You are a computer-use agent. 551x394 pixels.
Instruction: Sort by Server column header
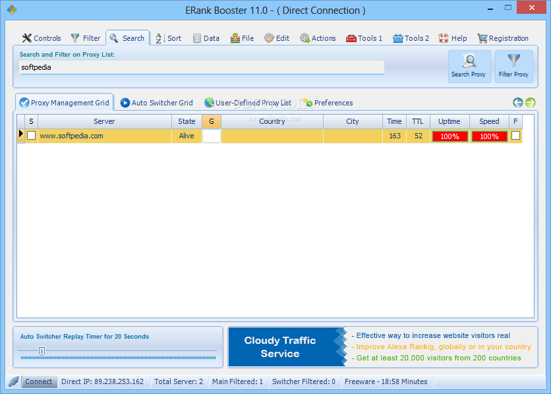pos(104,121)
